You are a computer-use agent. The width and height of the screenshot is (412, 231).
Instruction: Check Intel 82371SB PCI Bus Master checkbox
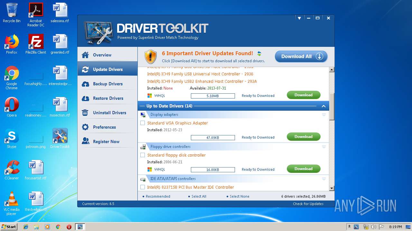tap(143, 187)
